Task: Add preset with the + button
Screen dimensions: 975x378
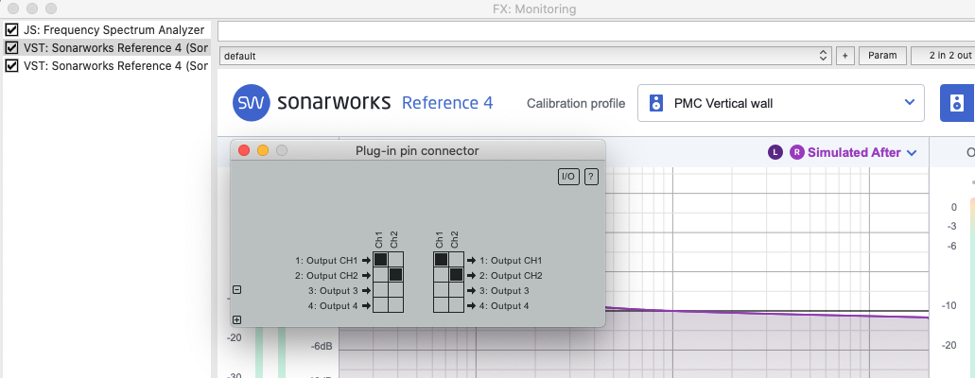Action: click(844, 56)
